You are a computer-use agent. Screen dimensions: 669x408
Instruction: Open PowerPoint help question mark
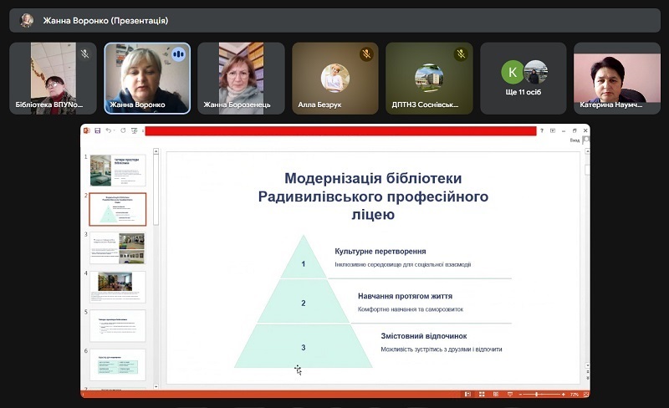(541, 130)
